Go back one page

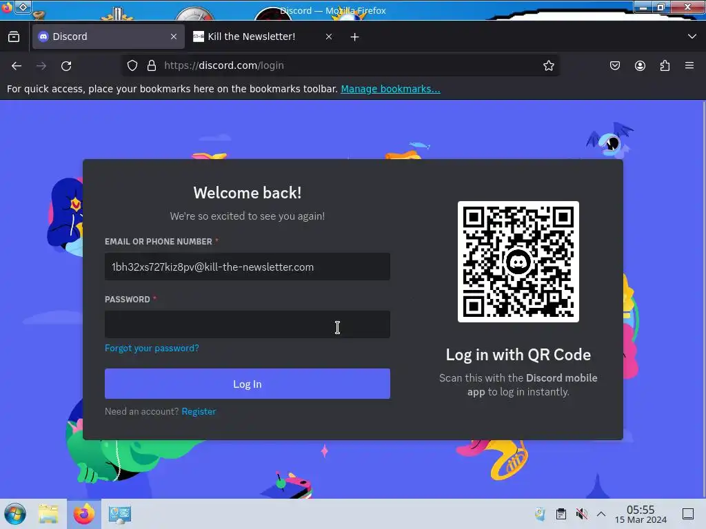[x=17, y=65]
